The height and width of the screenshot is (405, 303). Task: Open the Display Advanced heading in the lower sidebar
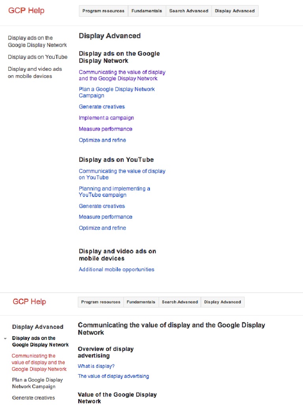[x=37, y=327]
